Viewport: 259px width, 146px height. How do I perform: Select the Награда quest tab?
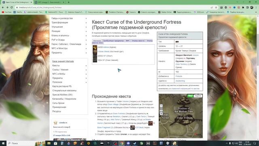click(97, 41)
